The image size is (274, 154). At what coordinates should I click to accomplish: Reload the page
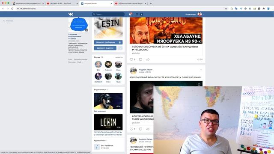12,9
